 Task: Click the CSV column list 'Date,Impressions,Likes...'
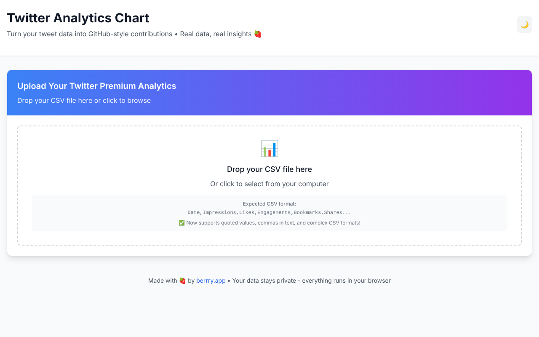pos(269,212)
